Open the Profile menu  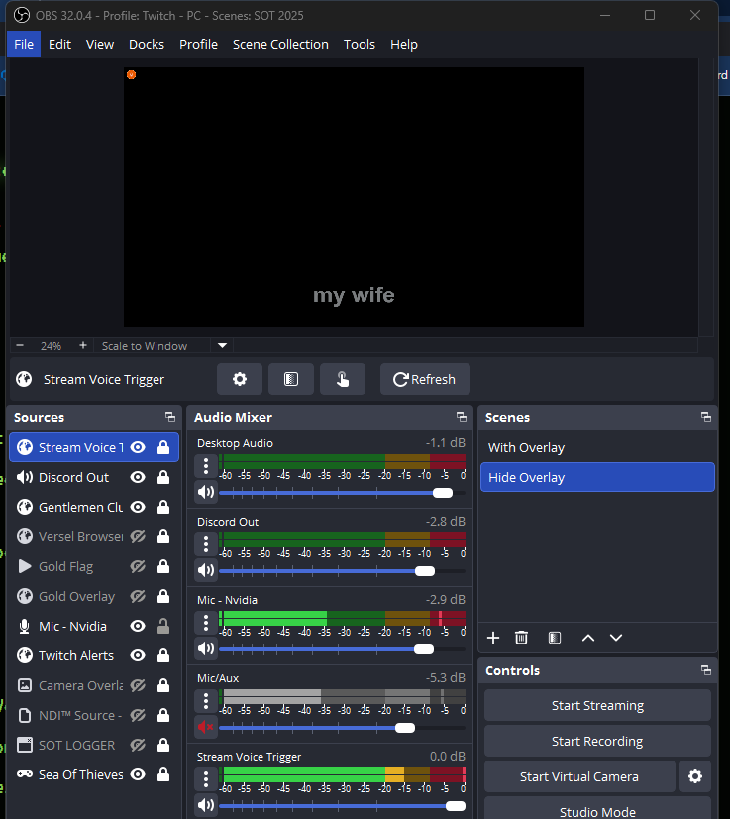(x=198, y=45)
